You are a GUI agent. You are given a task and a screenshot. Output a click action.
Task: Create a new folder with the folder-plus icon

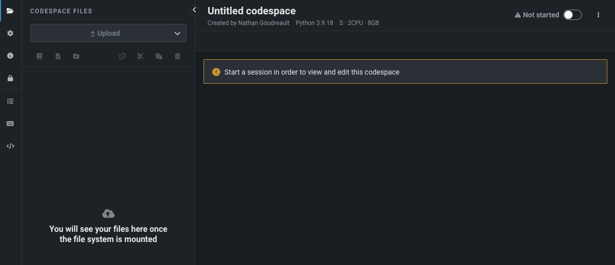click(76, 56)
